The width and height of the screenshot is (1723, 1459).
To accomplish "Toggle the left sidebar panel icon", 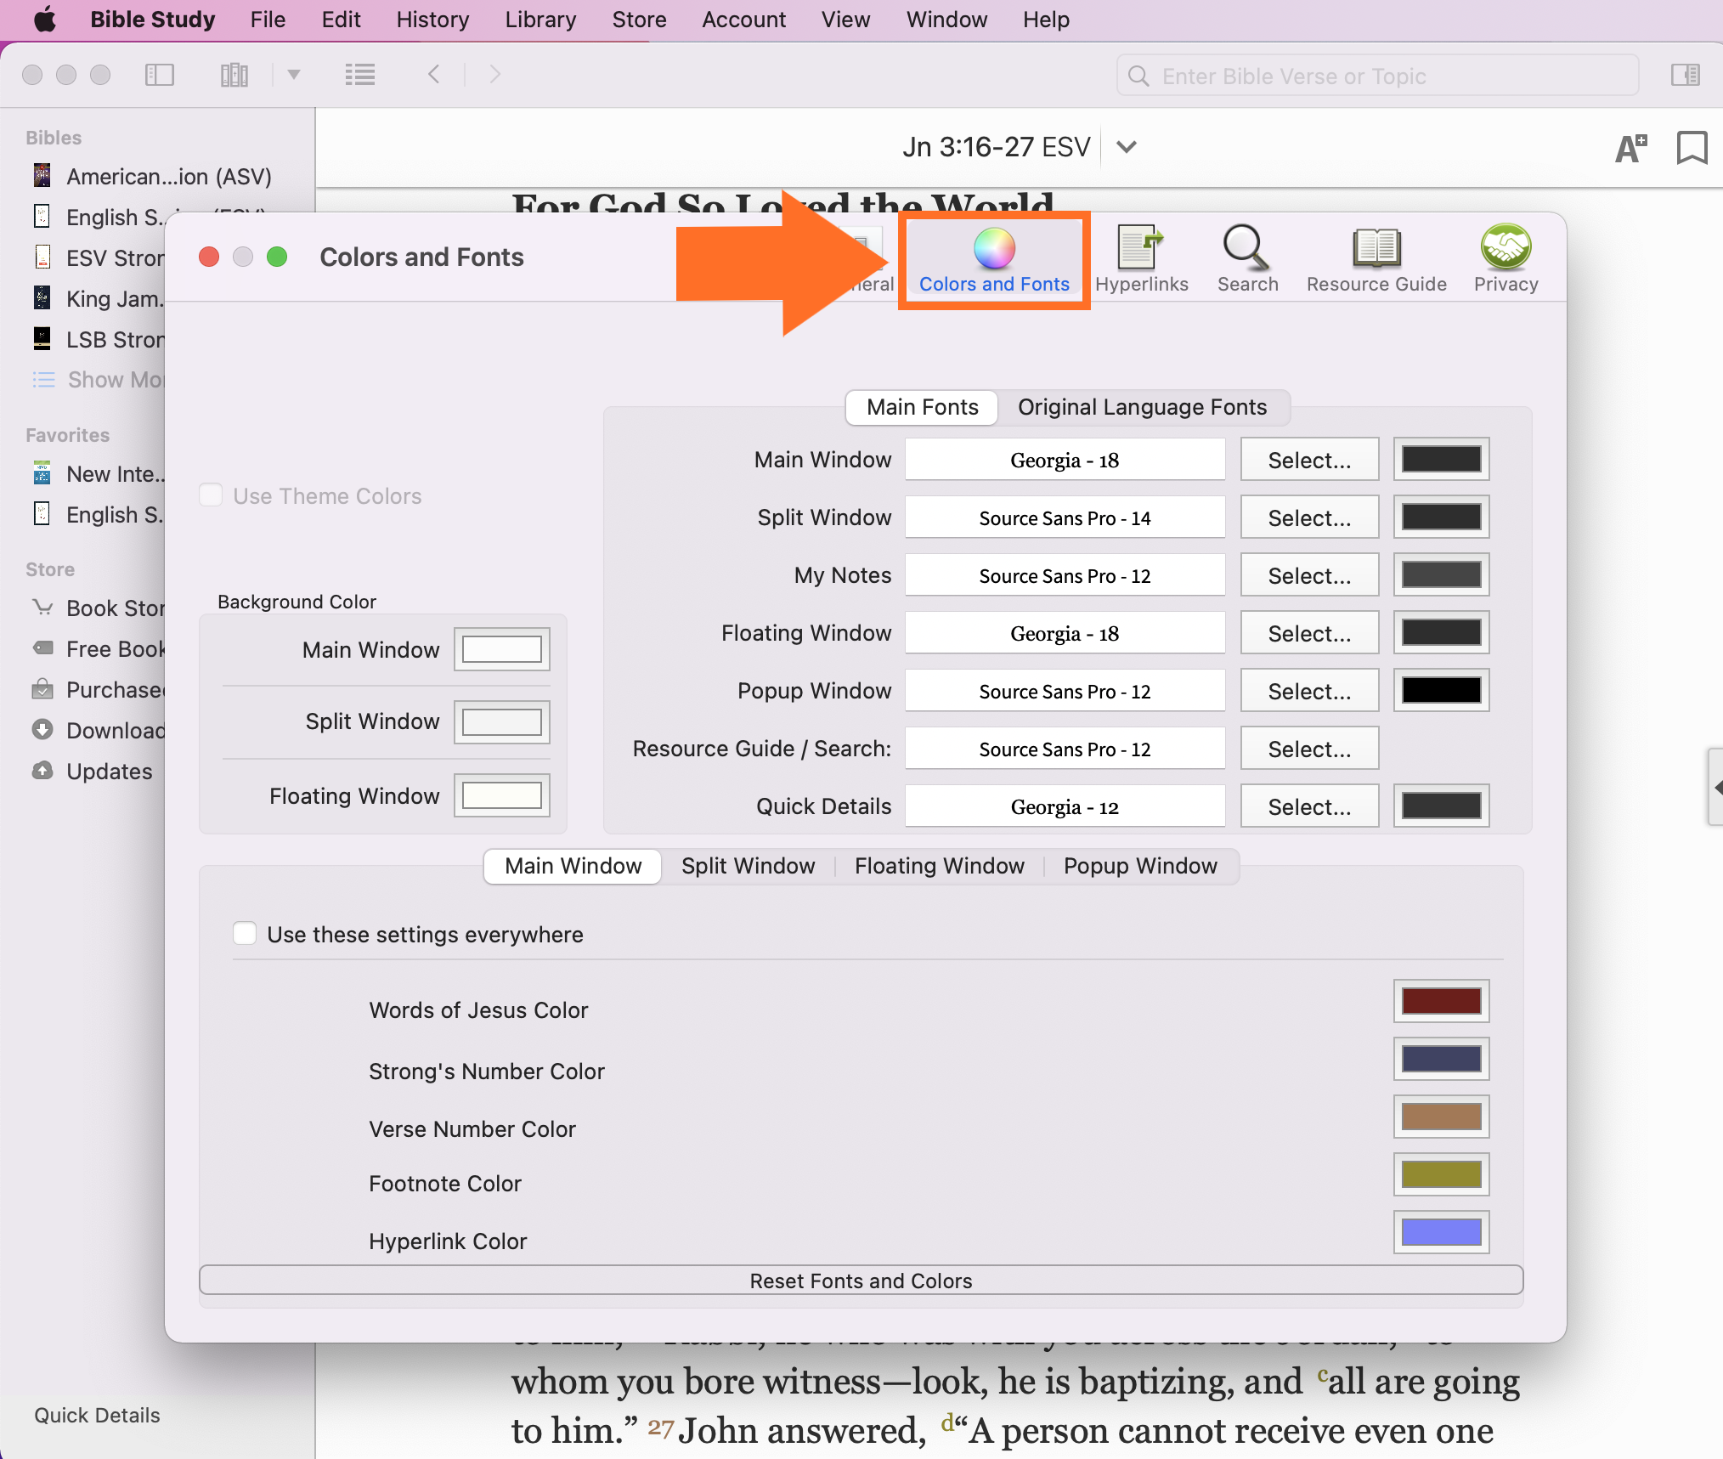I will (x=160, y=75).
